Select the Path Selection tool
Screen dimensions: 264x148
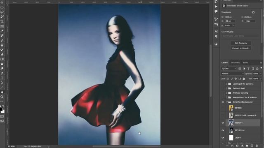point(2,83)
